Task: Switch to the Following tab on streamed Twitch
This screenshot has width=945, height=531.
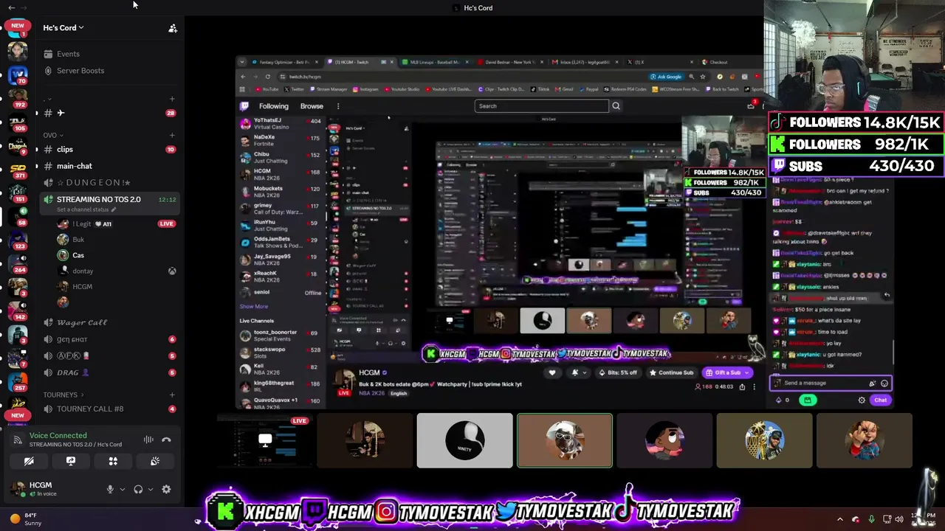Action: [x=273, y=106]
